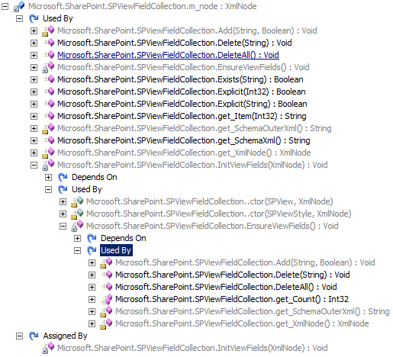Select the highlighted Used By label
The image size is (393, 357).
(x=116, y=250)
